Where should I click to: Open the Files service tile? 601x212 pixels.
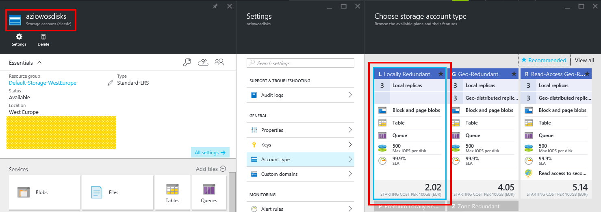(117, 192)
